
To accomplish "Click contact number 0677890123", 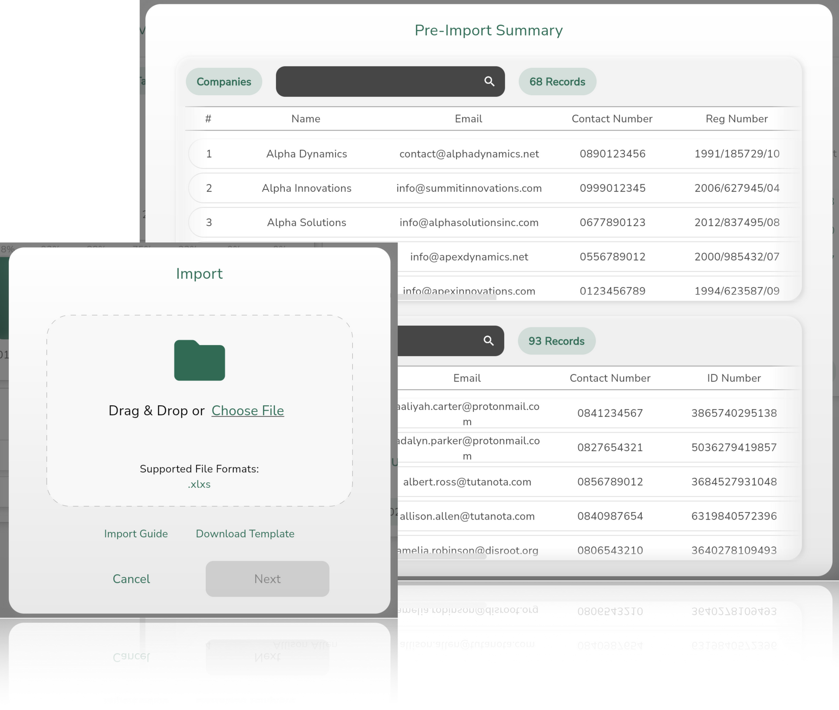I will coord(612,222).
